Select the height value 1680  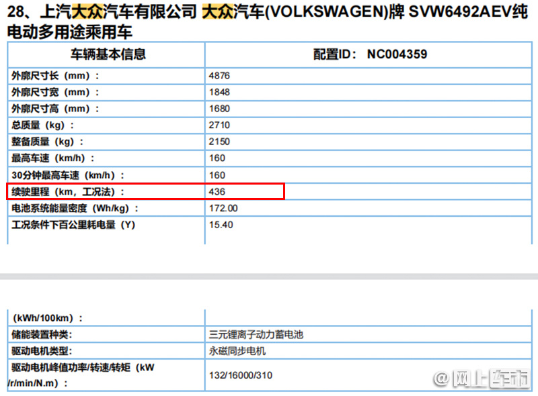coord(219,109)
